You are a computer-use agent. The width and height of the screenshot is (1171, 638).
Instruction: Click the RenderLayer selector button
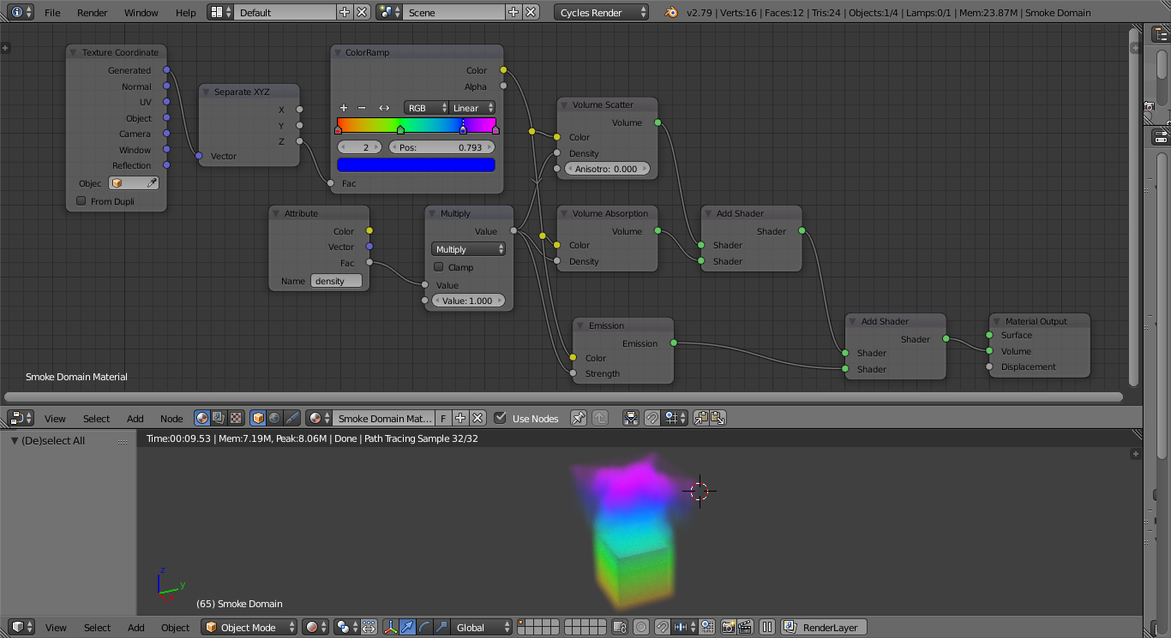[825, 627]
